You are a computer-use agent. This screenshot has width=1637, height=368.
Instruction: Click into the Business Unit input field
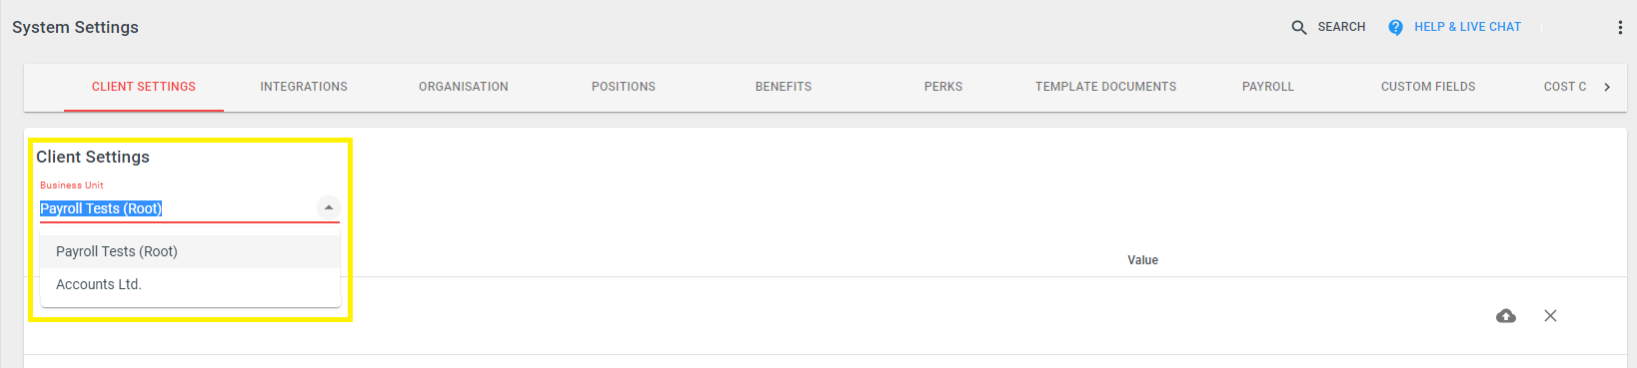pos(176,208)
